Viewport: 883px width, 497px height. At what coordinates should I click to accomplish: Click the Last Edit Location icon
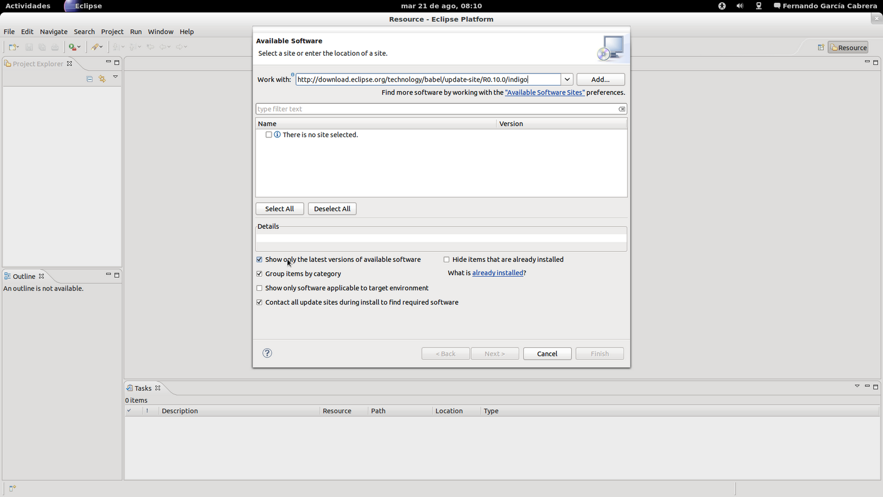tap(150, 47)
